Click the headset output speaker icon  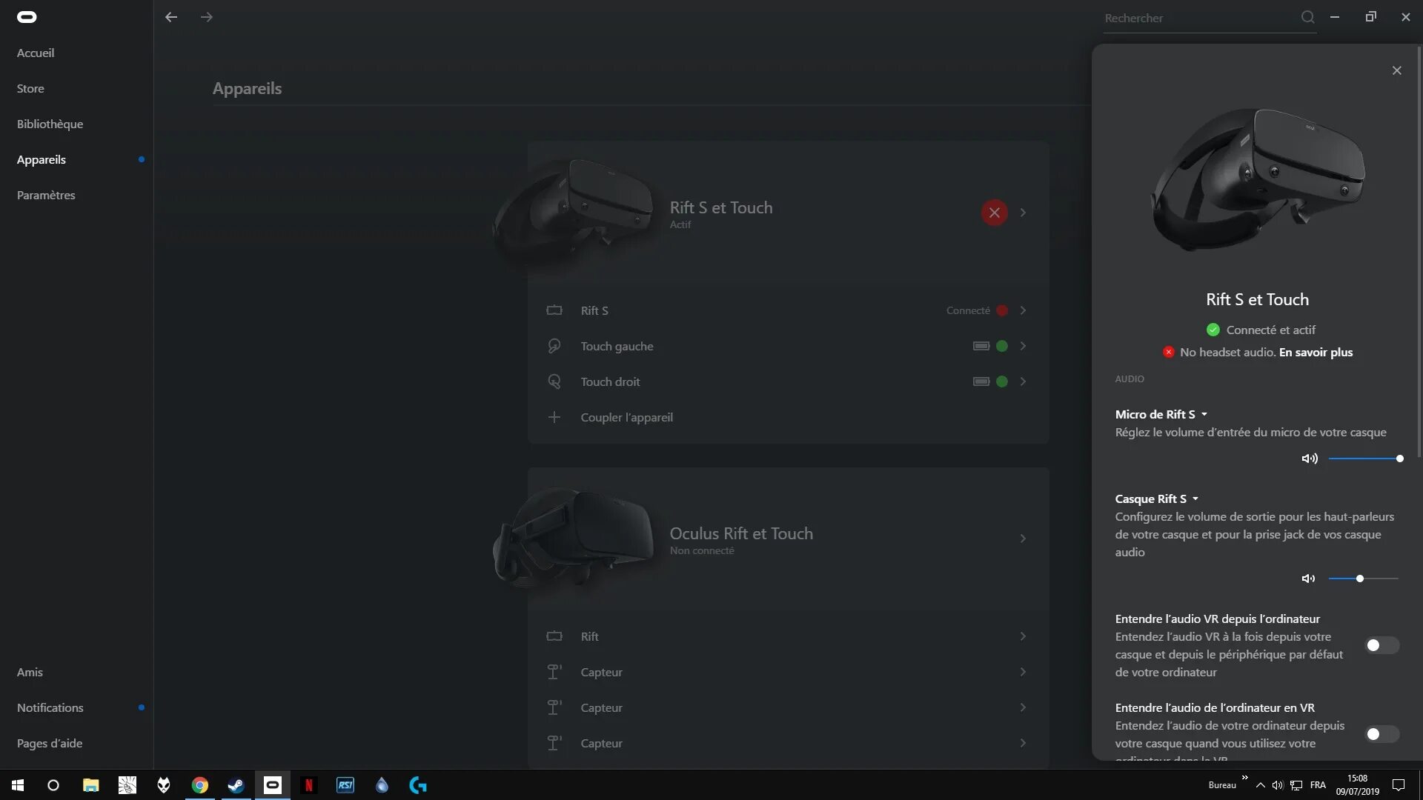[1309, 579]
